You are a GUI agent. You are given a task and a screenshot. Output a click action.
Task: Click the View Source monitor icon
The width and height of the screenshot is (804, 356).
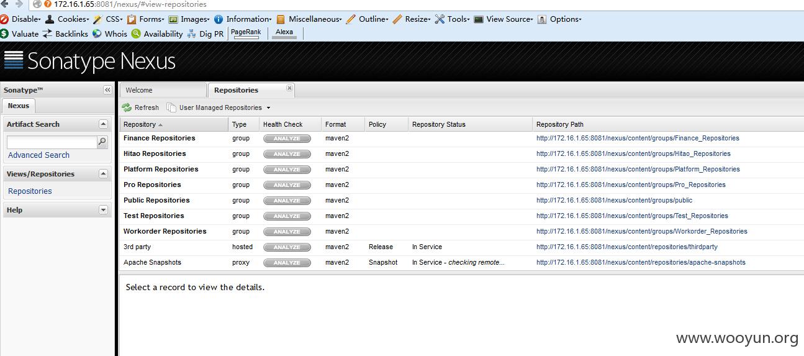(x=479, y=19)
